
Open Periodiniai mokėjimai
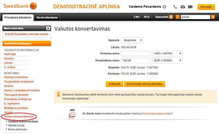18,99
